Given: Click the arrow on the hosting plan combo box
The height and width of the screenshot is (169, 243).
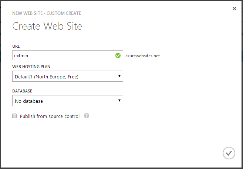Looking at the screenshot, I should click(x=119, y=77).
